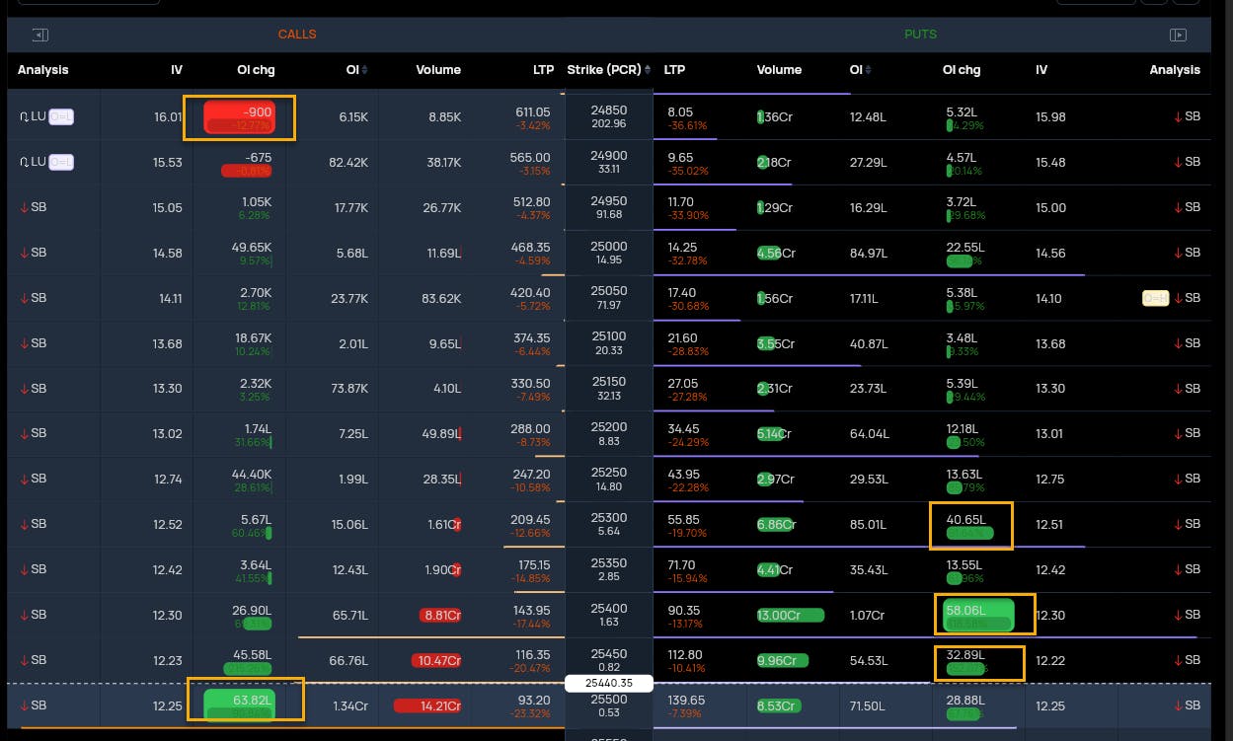Click the expand panel icon beside PUTS
Screen dimensions: 1233x741
pyautogui.click(x=1178, y=35)
